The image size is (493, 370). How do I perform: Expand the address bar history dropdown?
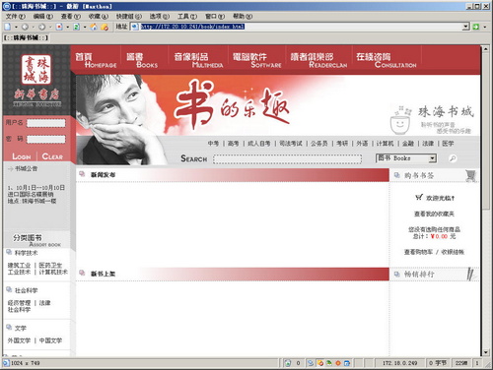465,27
